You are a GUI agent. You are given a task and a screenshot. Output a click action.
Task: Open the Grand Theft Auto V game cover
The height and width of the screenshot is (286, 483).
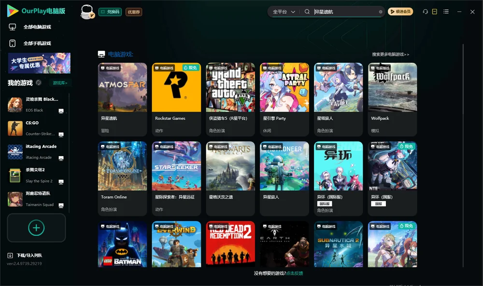click(230, 87)
